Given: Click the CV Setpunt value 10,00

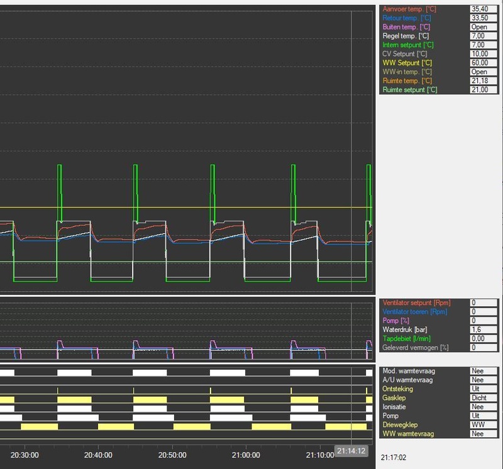Looking at the screenshot, I should click(x=484, y=54).
